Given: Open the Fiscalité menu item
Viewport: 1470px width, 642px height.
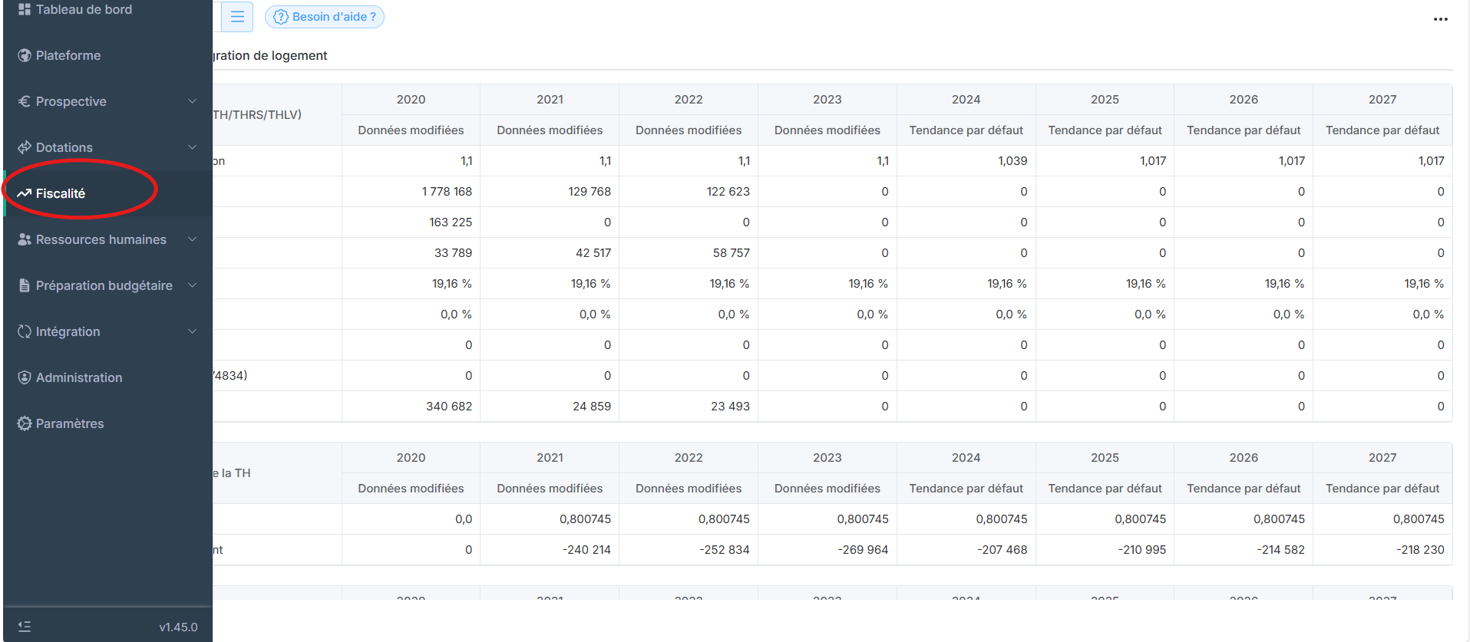Looking at the screenshot, I should pos(61,193).
